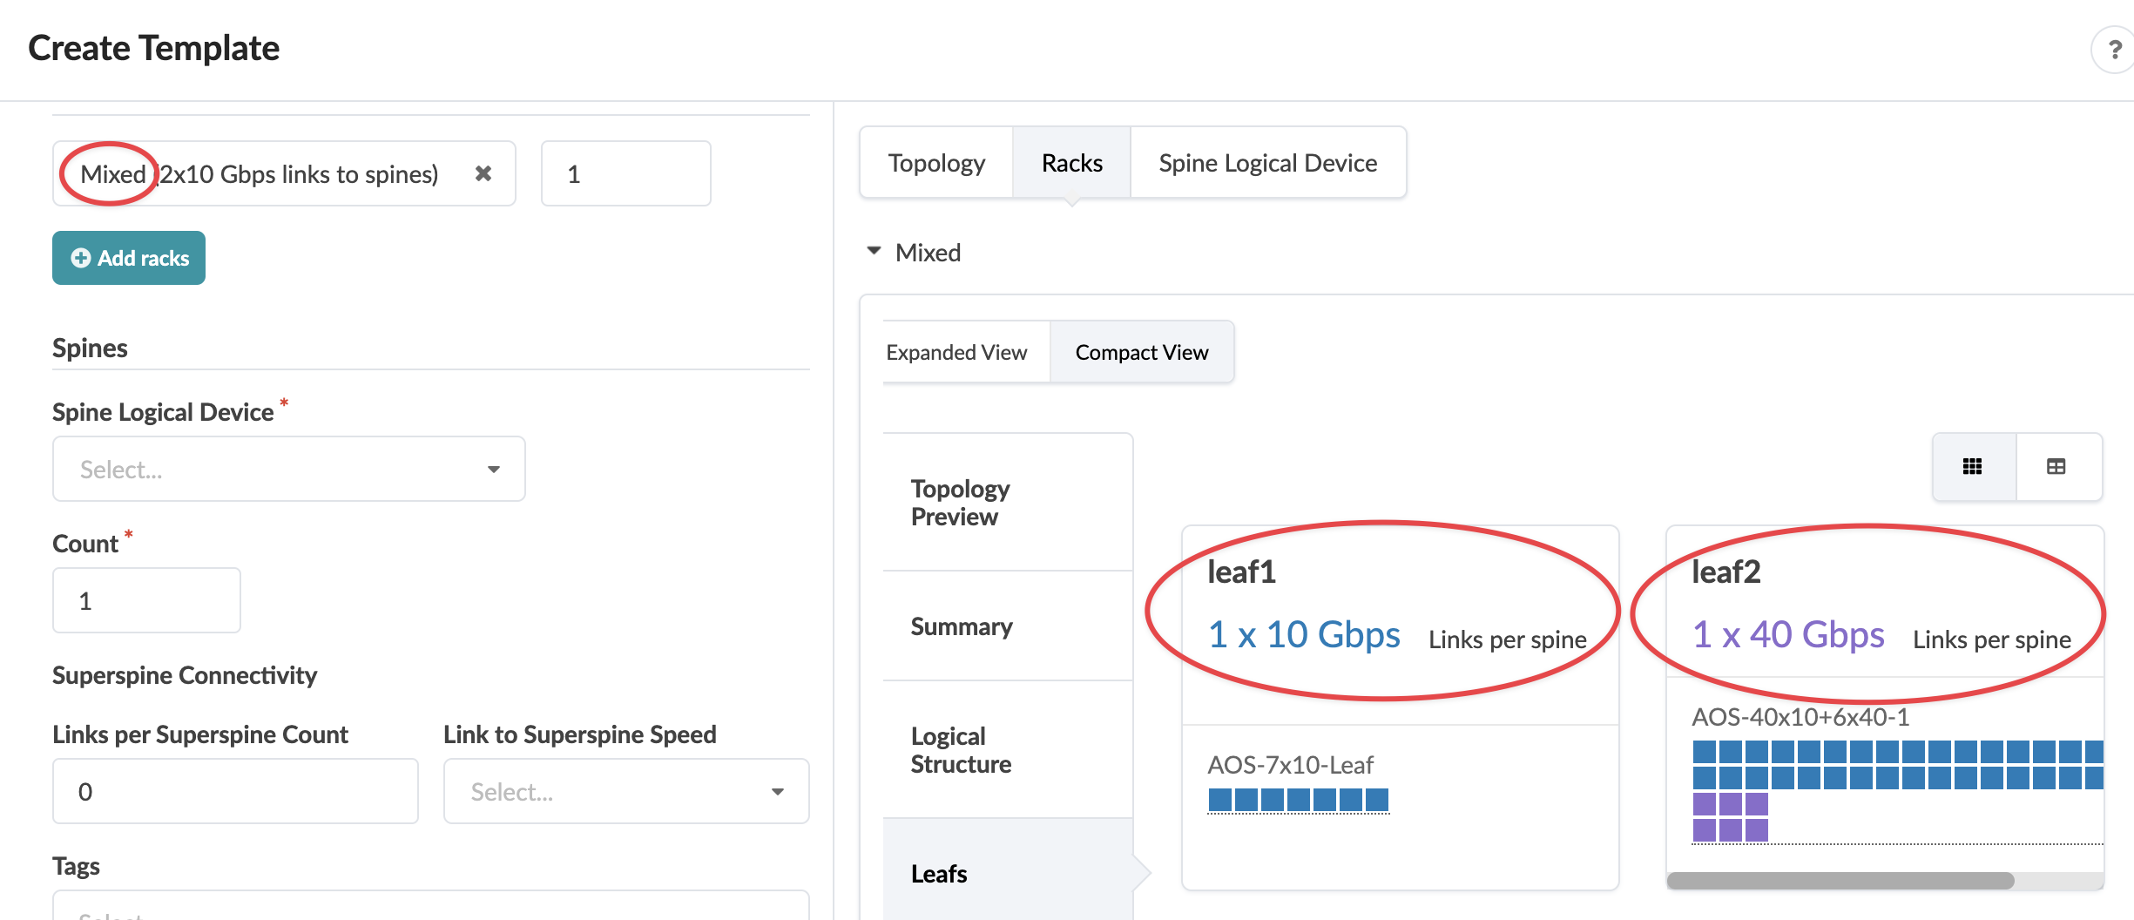Click the leaf2 horizontal scrollbar
The width and height of the screenshot is (2134, 920).
[1840, 881]
